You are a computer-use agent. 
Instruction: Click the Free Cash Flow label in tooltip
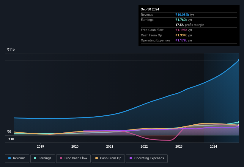152,30
